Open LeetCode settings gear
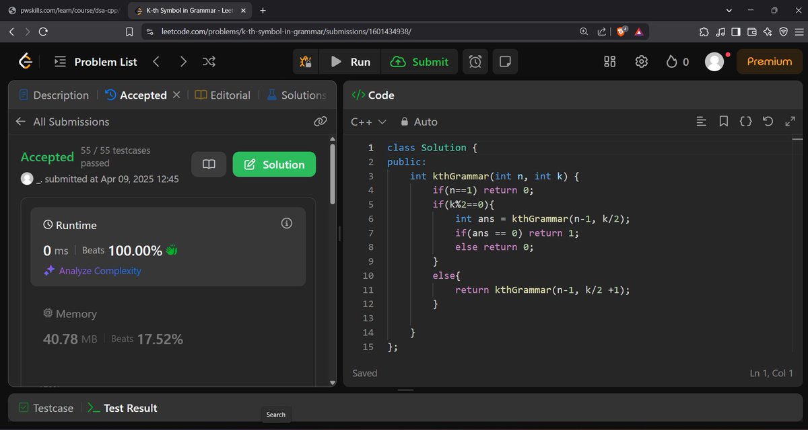The height and width of the screenshot is (430, 808). [642, 62]
